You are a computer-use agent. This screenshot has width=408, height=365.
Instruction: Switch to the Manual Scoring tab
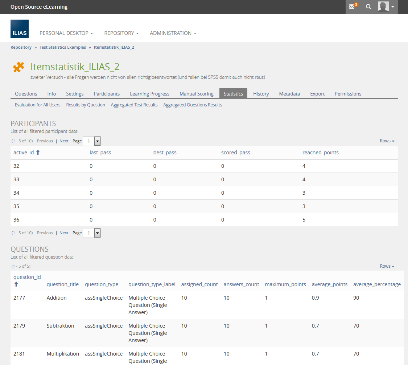tap(196, 94)
